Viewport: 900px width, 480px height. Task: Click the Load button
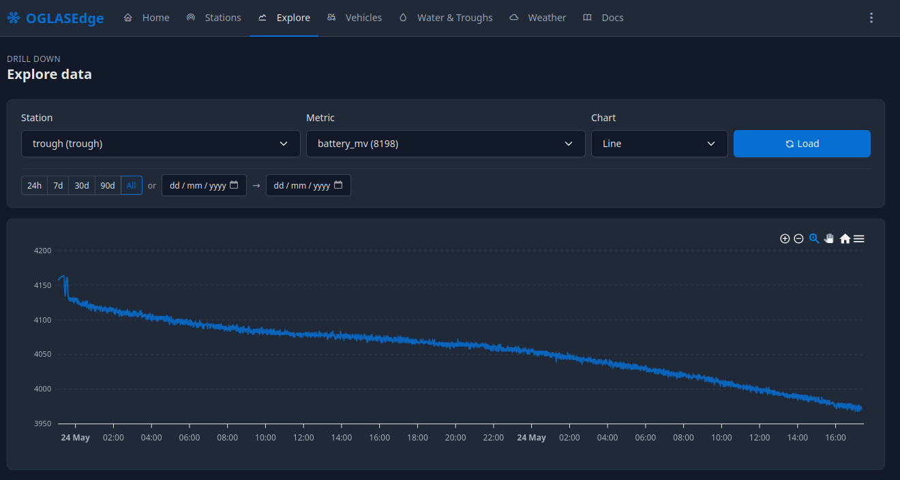(802, 144)
